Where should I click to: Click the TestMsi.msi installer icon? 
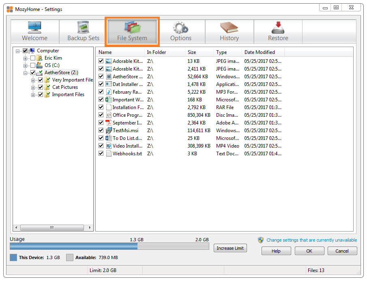(x=108, y=130)
